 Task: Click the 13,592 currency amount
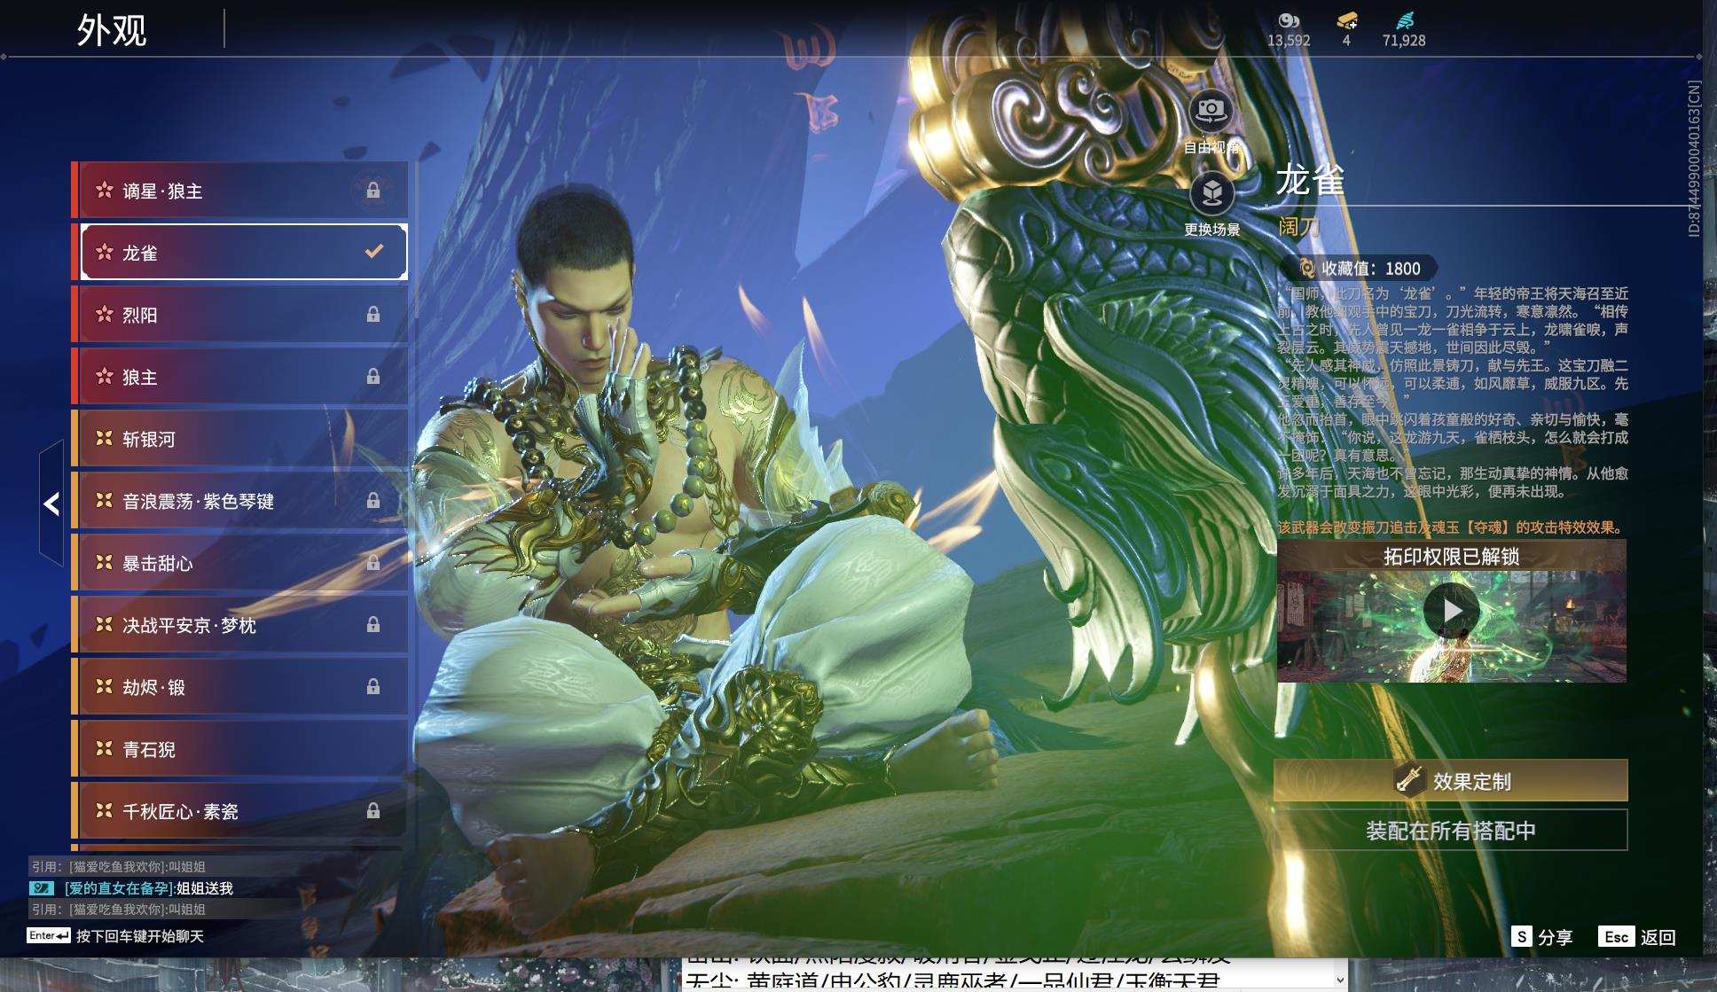tap(1289, 41)
